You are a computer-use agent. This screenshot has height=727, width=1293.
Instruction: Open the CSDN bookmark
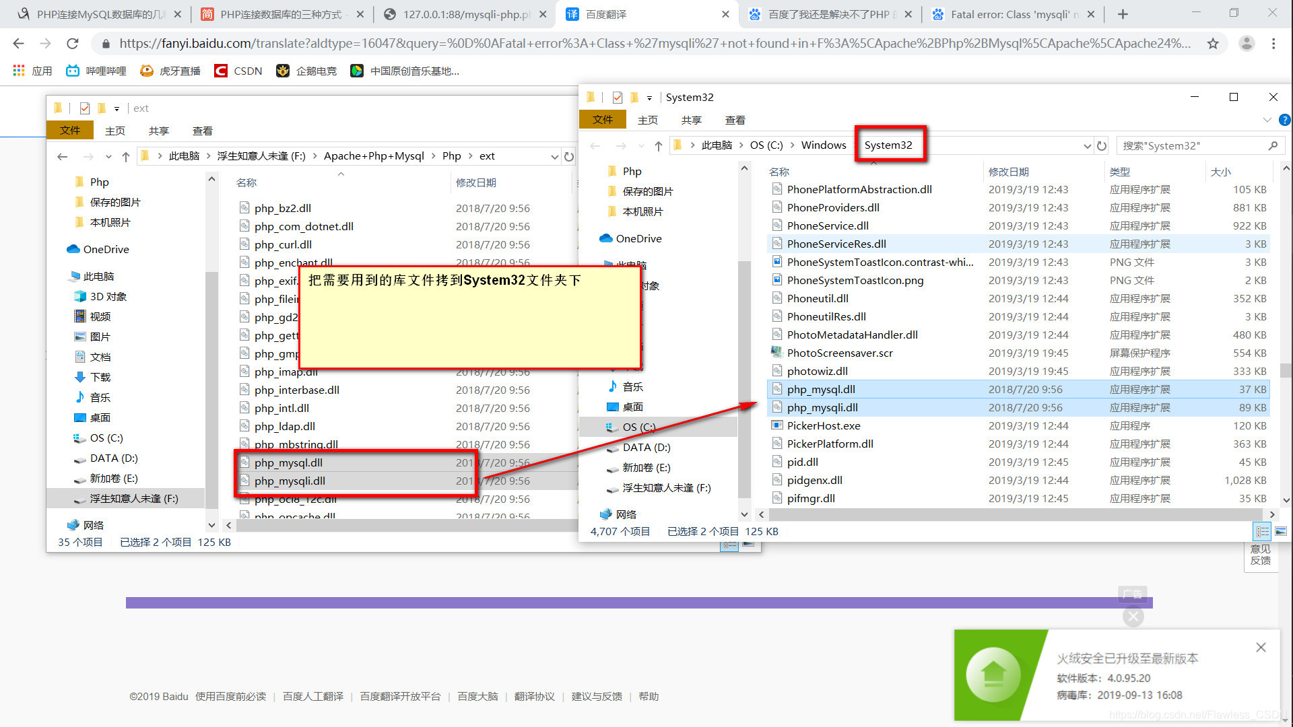coord(238,71)
